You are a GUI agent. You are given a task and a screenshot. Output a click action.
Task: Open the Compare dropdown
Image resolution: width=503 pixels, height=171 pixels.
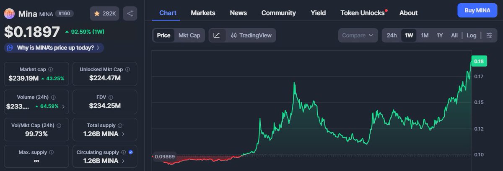358,35
